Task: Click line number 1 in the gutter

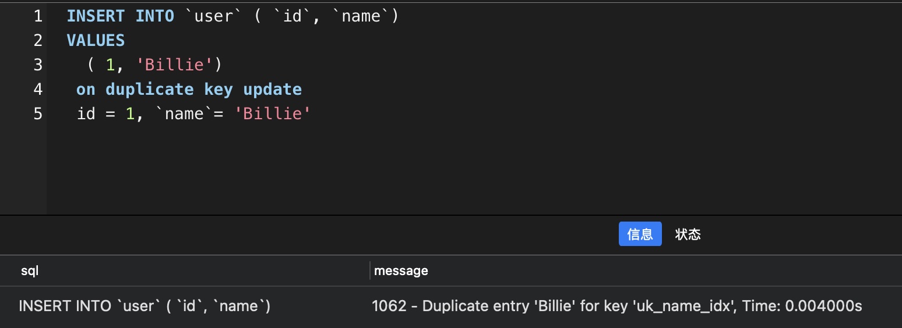Action: 38,16
